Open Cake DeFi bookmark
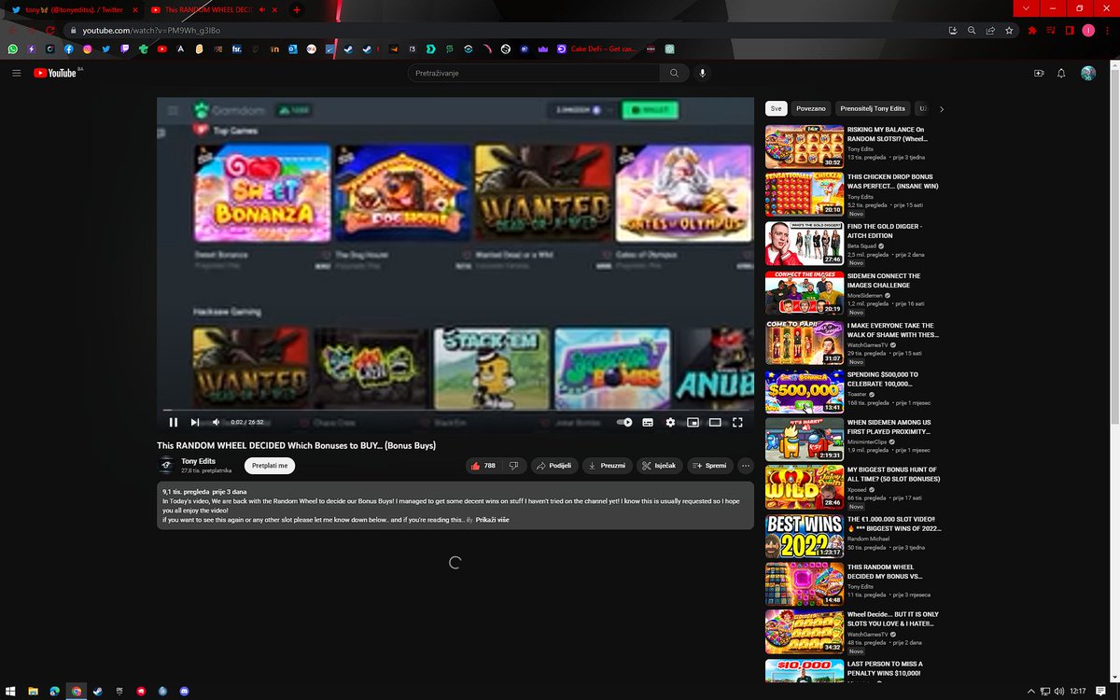The width and height of the screenshot is (1120, 700). tap(598, 49)
